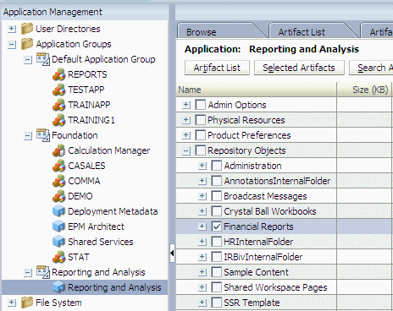Click the Default Application Group icon
The image size is (393, 311).
coord(43,59)
